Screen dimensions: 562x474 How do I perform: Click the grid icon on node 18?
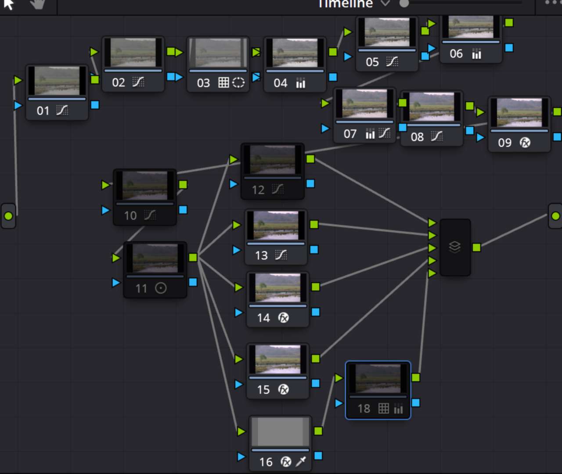384,408
